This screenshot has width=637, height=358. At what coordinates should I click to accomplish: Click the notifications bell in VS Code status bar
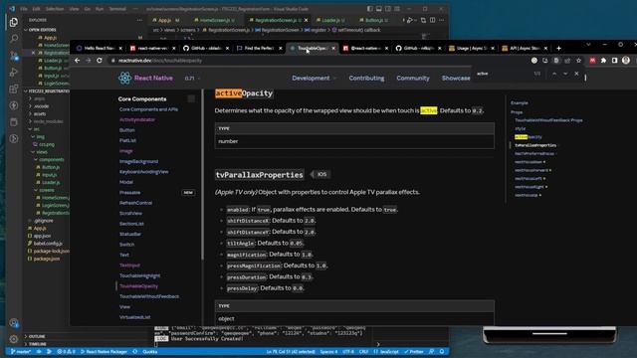pos(442,351)
